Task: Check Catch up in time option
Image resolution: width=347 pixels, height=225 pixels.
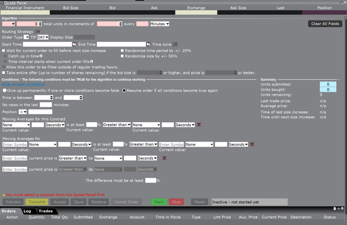Action: [x=5, y=56]
